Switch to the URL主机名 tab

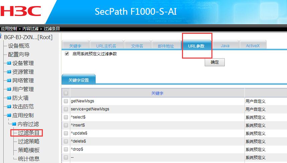[x=106, y=45]
